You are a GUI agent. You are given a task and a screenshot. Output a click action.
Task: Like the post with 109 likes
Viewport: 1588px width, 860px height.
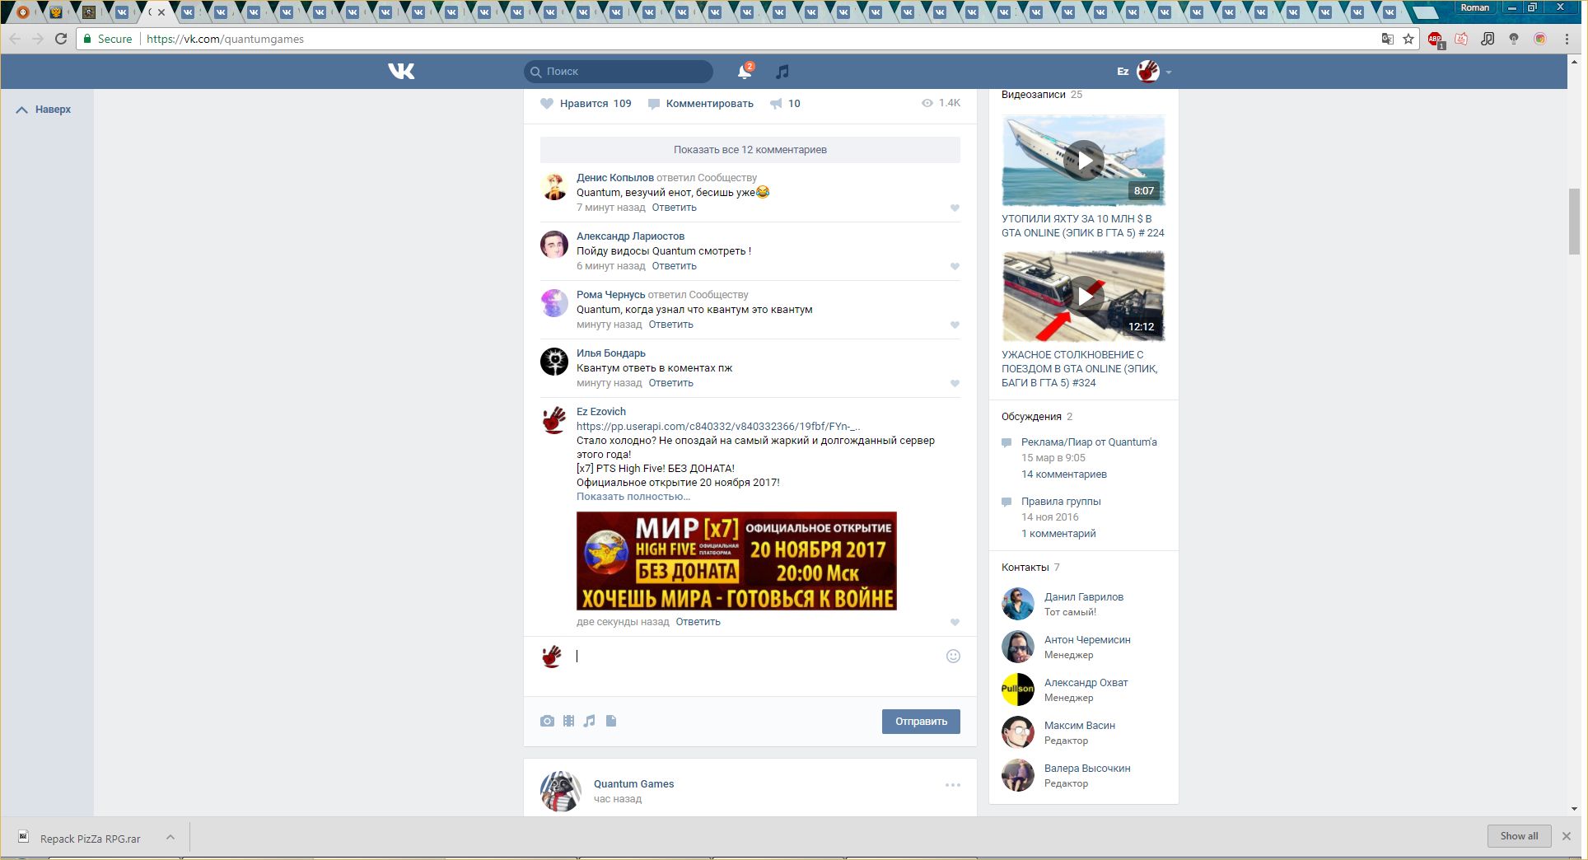[586, 104]
